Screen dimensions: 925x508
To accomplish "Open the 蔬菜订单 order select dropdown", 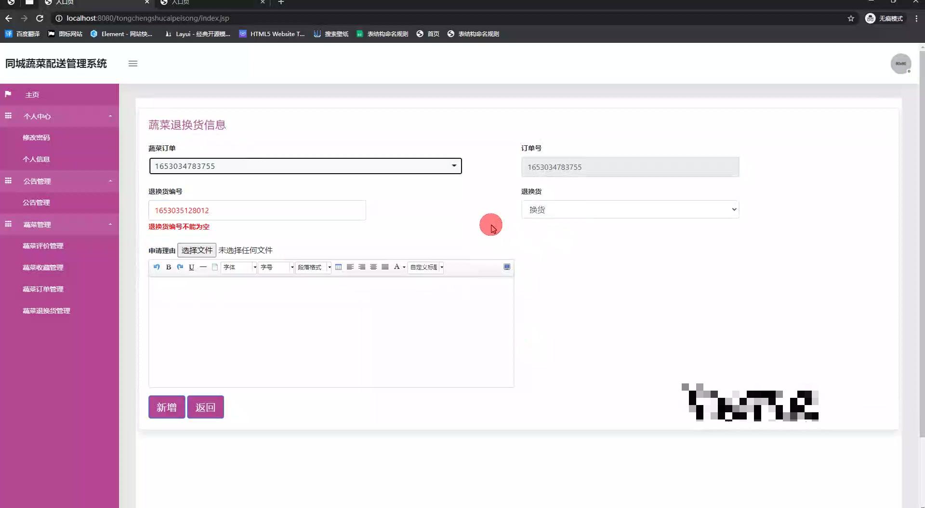I will coord(305,166).
